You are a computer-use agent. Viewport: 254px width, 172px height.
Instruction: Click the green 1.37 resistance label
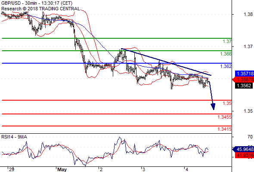(x=227, y=41)
